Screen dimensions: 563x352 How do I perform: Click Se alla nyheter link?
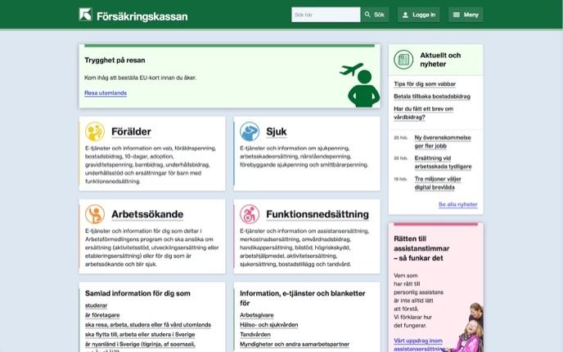click(x=457, y=204)
